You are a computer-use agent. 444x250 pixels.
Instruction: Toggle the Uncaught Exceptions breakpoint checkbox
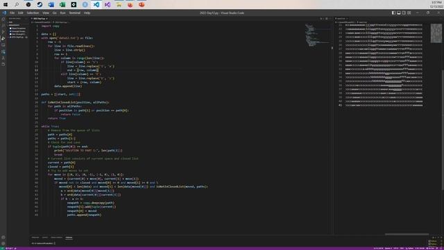coord(10,31)
